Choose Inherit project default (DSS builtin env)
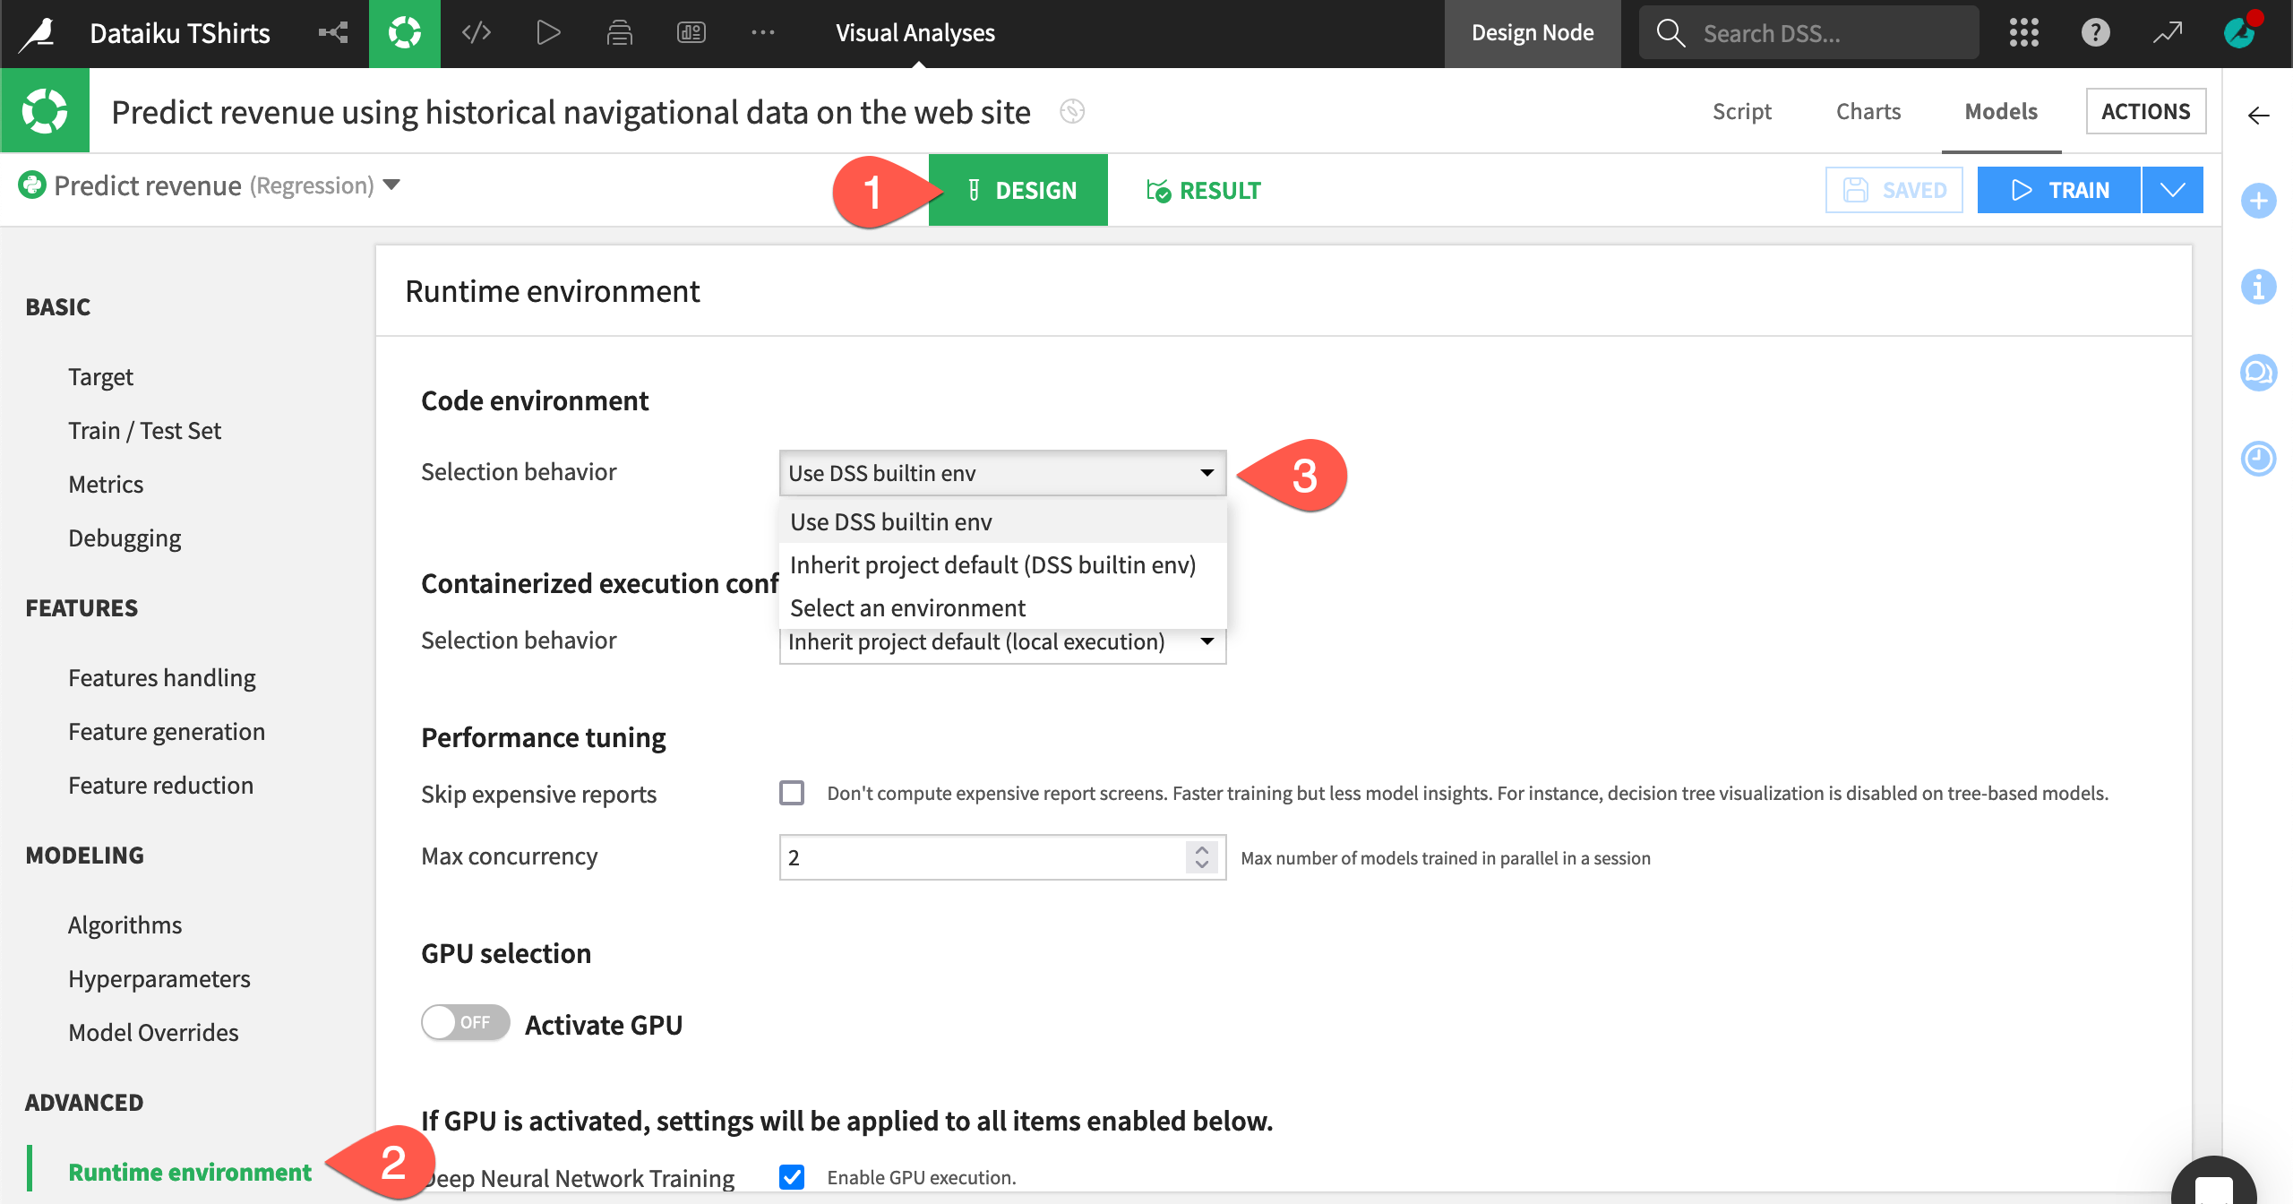2293x1204 pixels. (x=1002, y=564)
